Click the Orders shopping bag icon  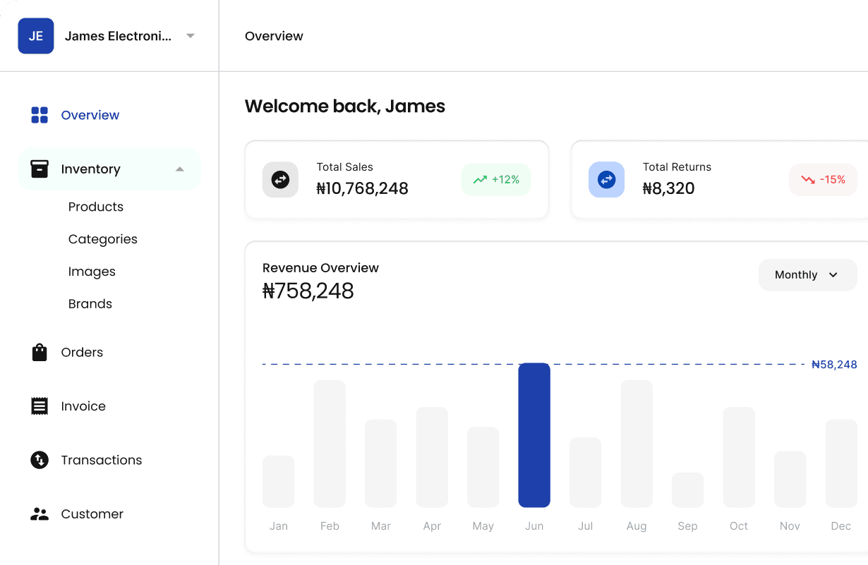pyautogui.click(x=40, y=353)
